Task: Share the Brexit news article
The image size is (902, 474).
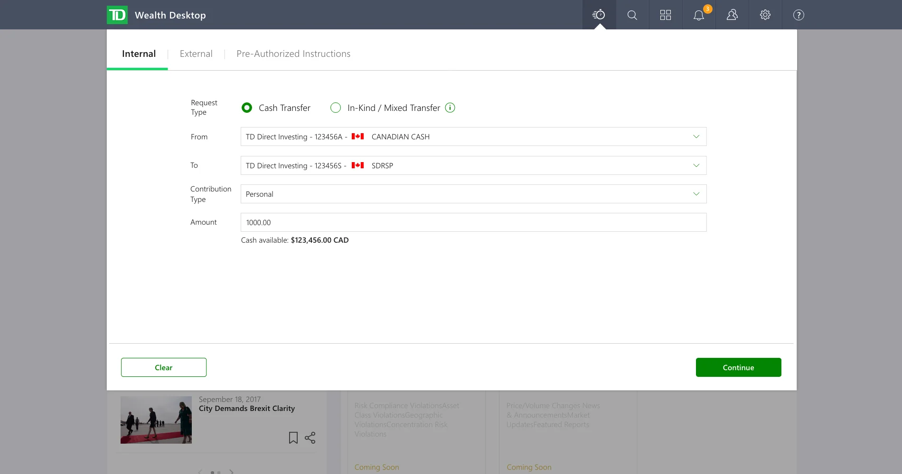Action: (310, 438)
